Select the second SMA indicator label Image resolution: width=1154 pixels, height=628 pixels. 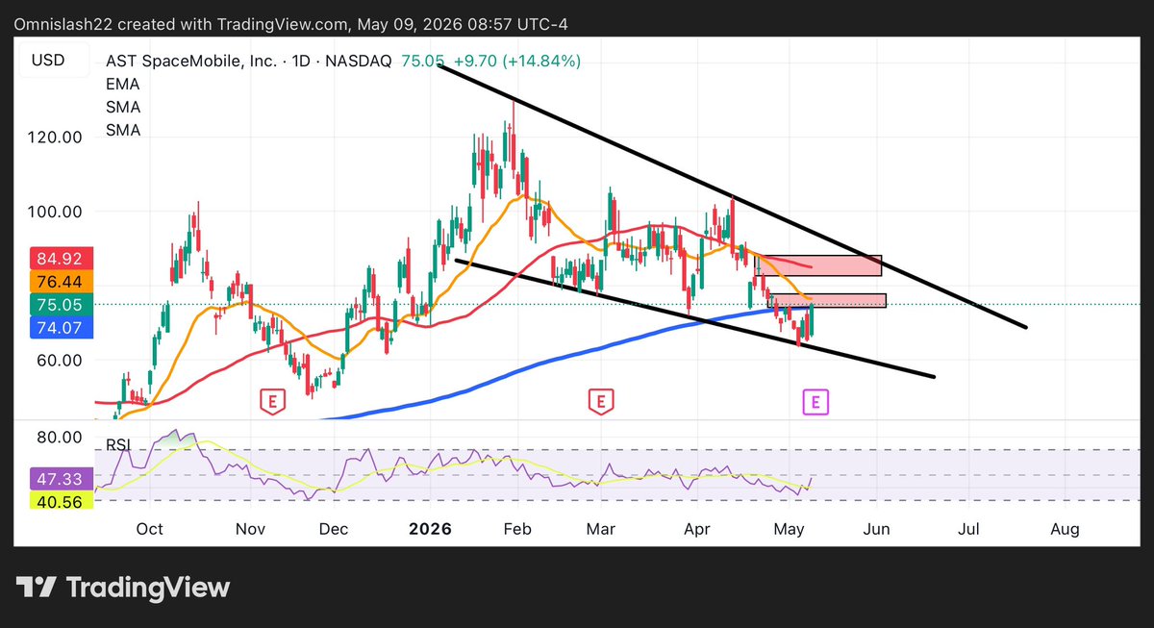[x=123, y=130]
